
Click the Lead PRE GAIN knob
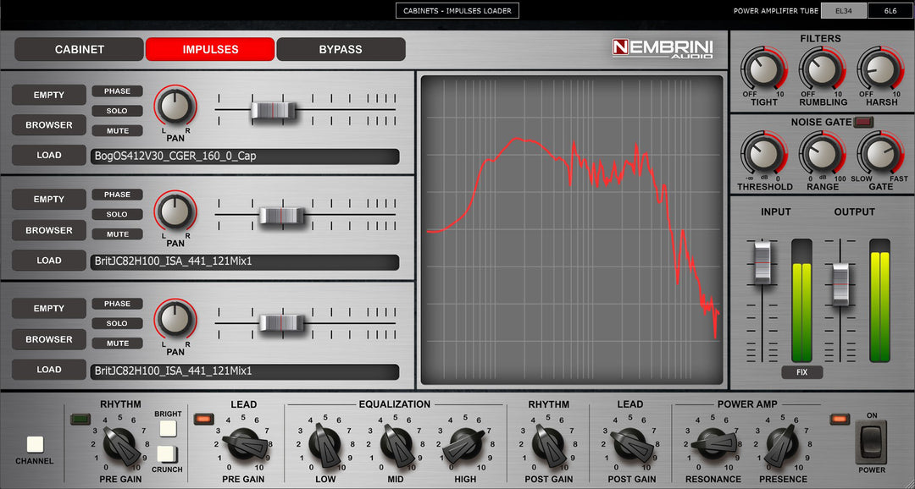coord(244,445)
